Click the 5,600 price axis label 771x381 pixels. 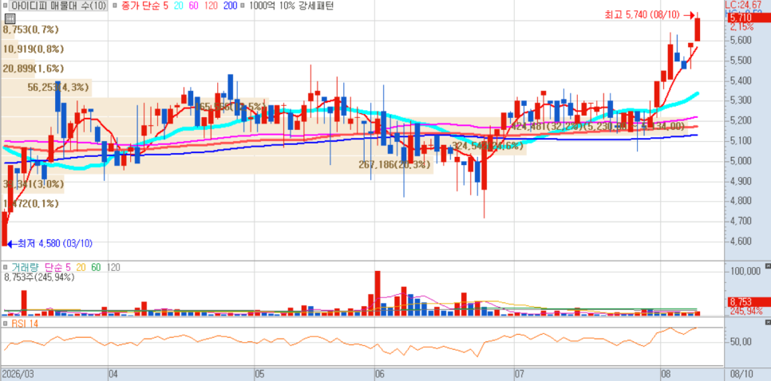point(741,40)
